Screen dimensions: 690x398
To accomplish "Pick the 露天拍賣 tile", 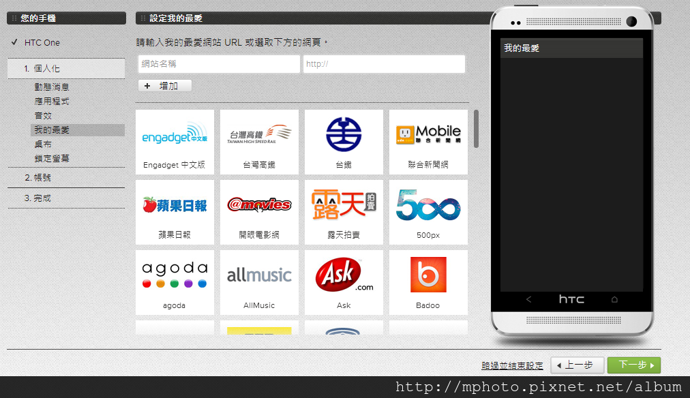I will [344, 212].
